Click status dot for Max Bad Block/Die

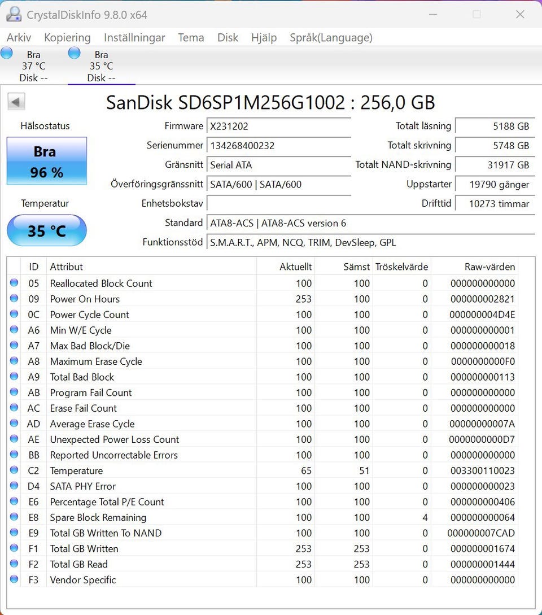[x=14, y=344]
